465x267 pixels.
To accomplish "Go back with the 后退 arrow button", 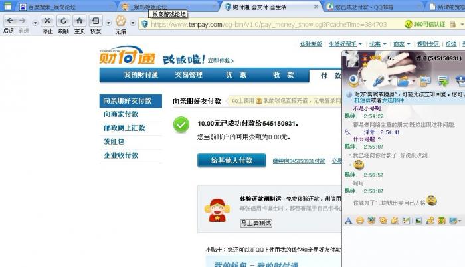I will 10,21.
